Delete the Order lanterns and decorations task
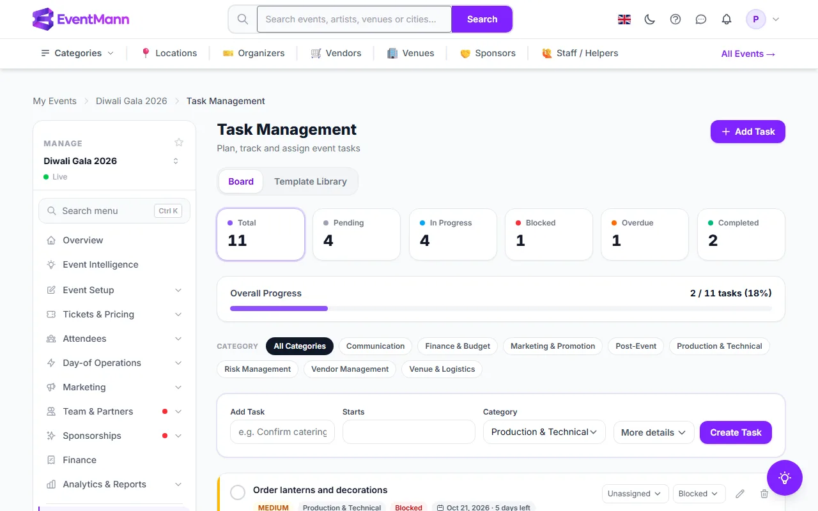This screenshot has width=818, height=511. (764, 494)
